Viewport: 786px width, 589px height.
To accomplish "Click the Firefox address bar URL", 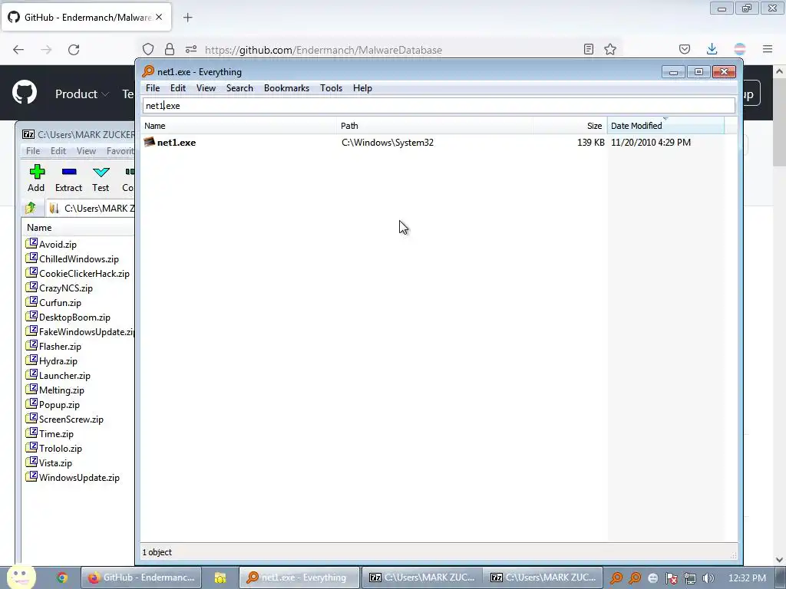I will tap(323, 50).
